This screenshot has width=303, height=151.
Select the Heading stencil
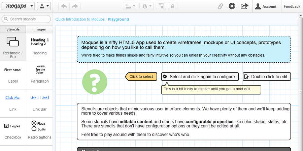click(39, 47)
